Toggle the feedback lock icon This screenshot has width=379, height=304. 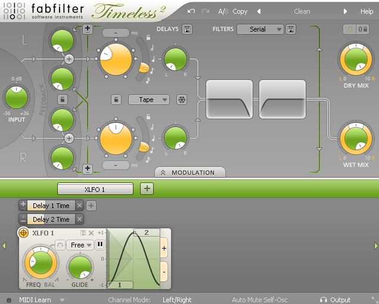coord(63,100)
